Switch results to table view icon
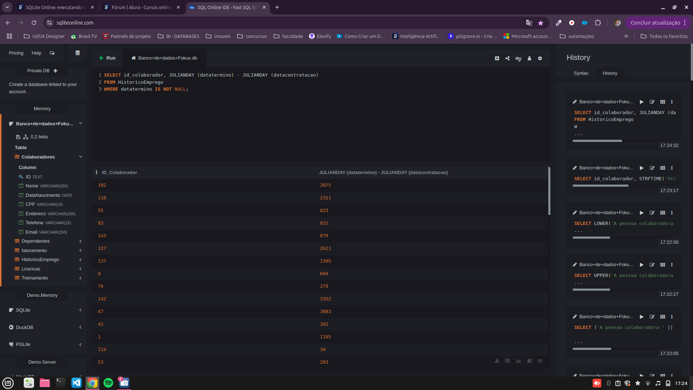This screenshot has width=693, height=390. (507, 361)
